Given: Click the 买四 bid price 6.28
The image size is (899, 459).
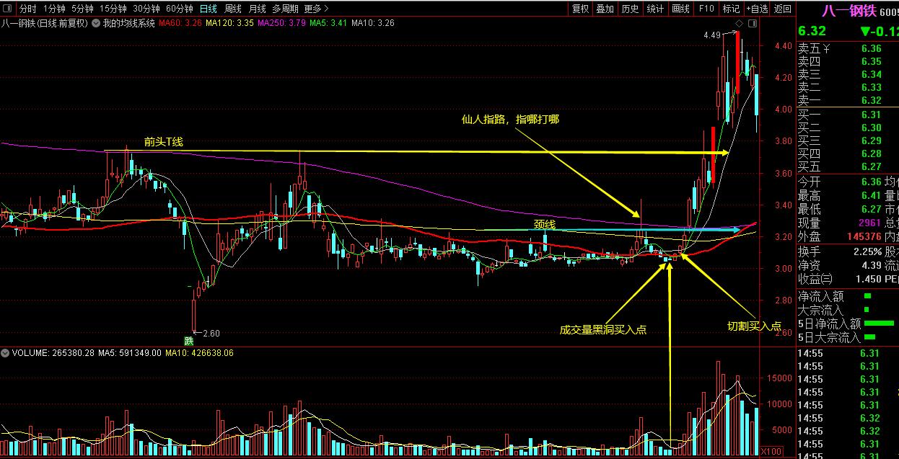Looking at the screenshot, I should click(871, 153).
